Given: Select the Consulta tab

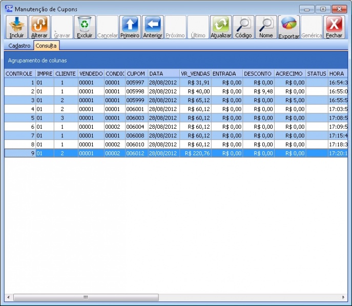Looking at the screenshot, I should [x=46, y=46].
